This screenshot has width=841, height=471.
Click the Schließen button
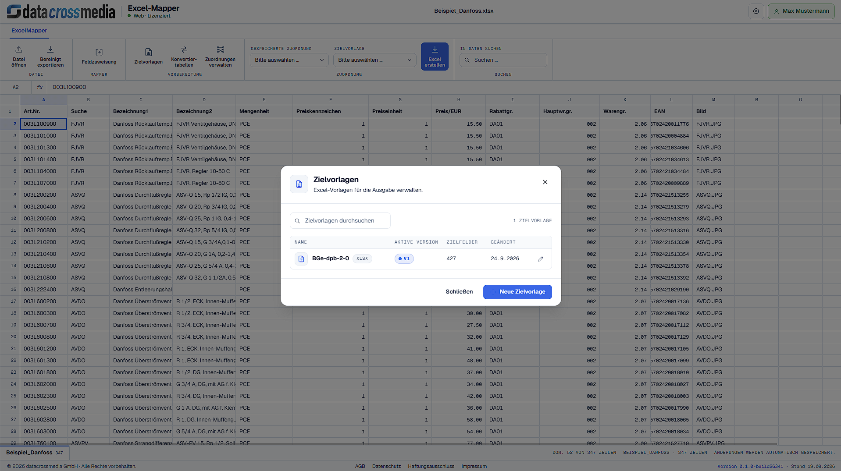pos(459,292)
